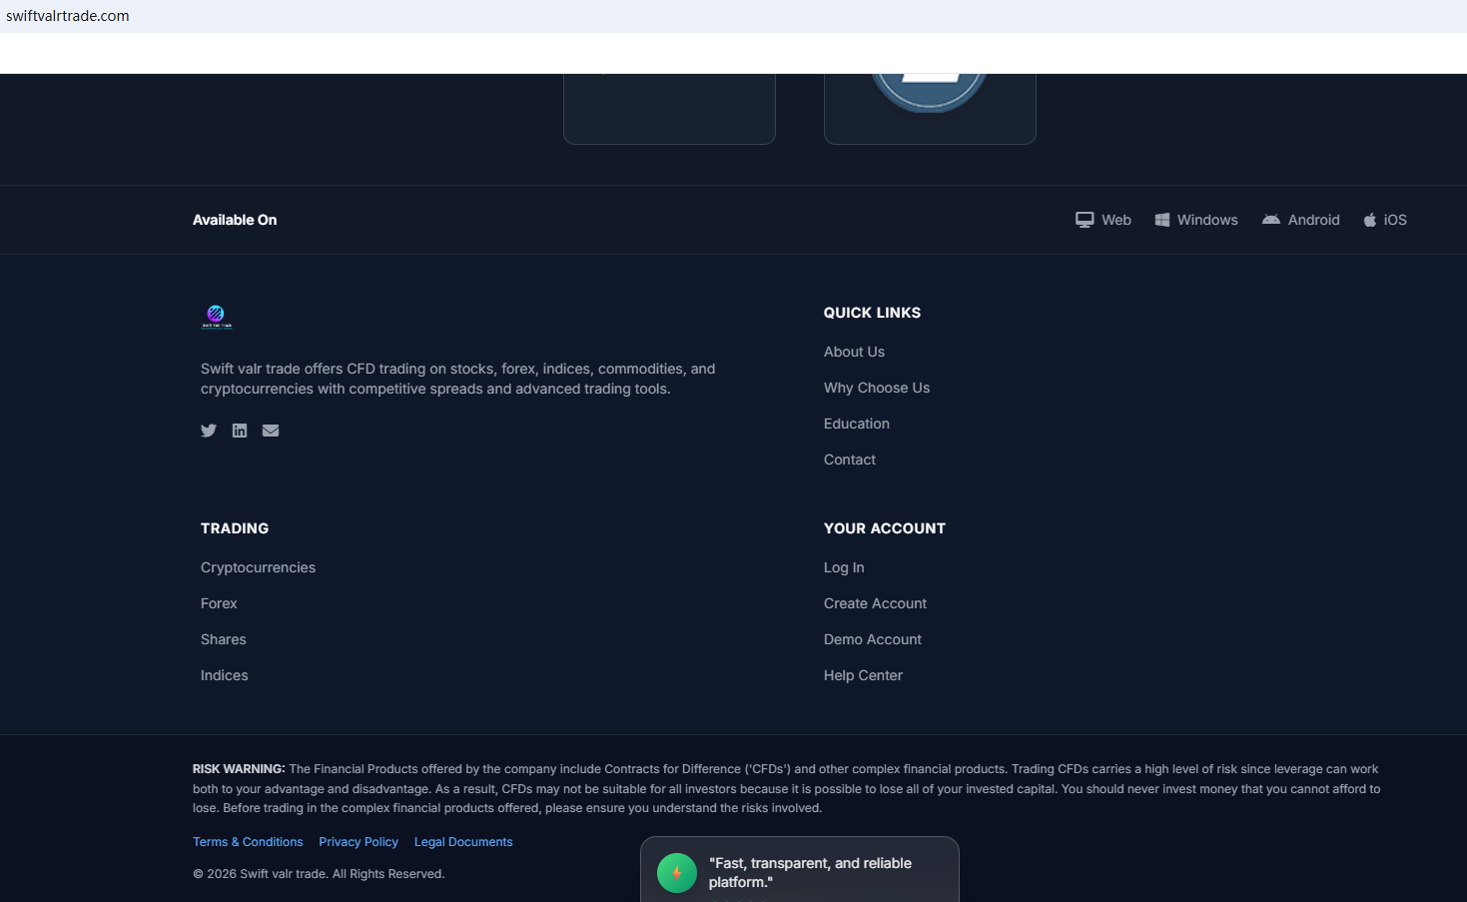This screenshot has width=1467, height=902.
Task: Click the Android robot icon
Action: coord(1271,220)
